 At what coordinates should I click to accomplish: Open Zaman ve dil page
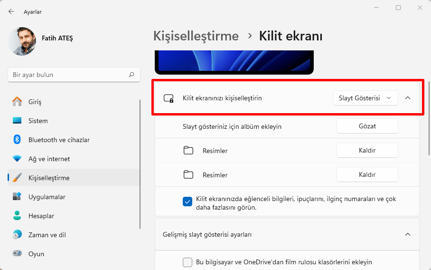(74, 234)
